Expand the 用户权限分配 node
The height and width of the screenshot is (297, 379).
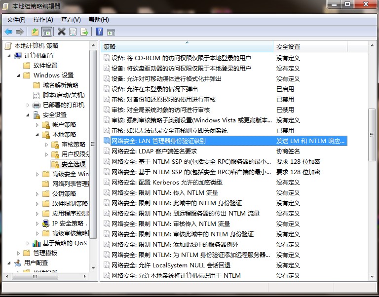pos(46,154)
